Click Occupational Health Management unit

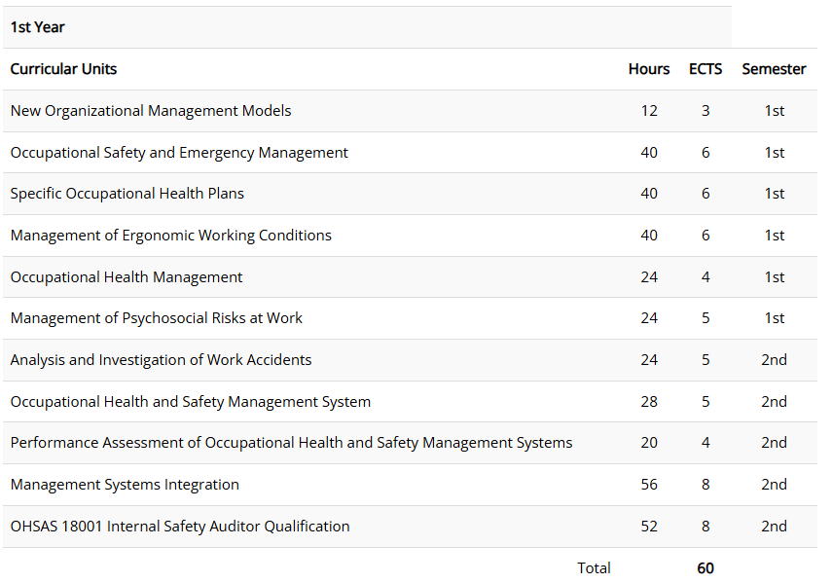point(127,277)
